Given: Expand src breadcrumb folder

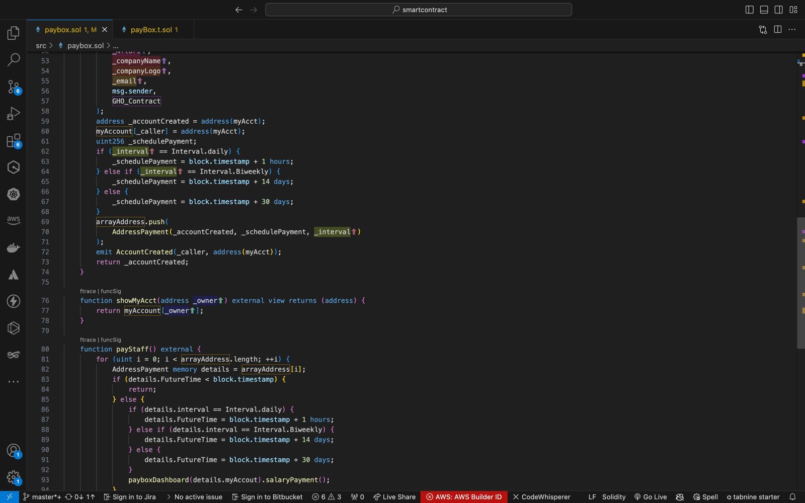Looking at the screenshot, I should (x=41, y=46).
